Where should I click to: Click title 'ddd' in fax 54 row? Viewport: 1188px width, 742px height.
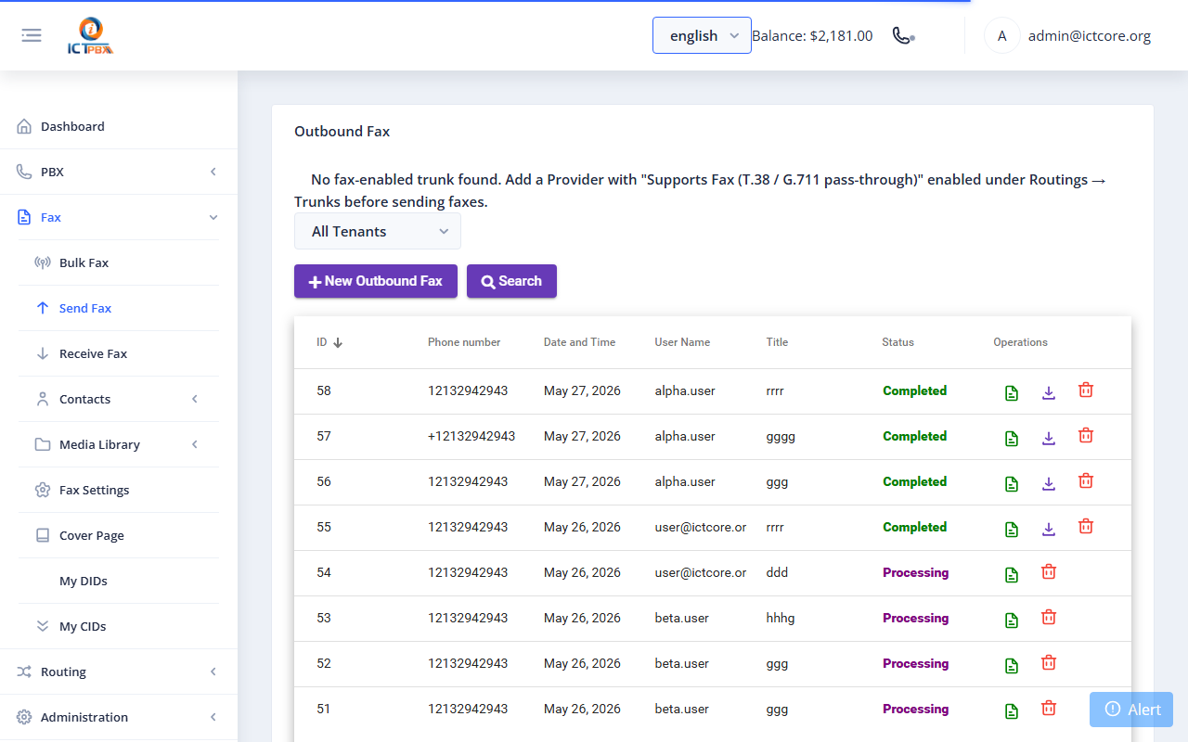point(777,572)
